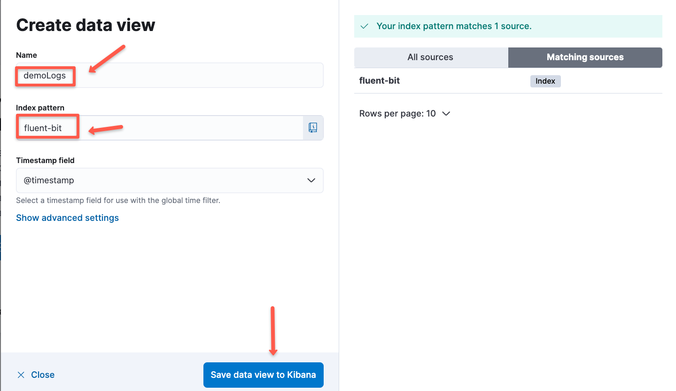Click the chevron arrow in the Timestamp field
Viewport: 676px width, 391px height.
(x=311, y=180)
